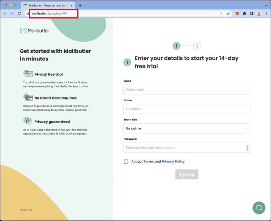Click the 14-day free trial icon

point(28,73)
